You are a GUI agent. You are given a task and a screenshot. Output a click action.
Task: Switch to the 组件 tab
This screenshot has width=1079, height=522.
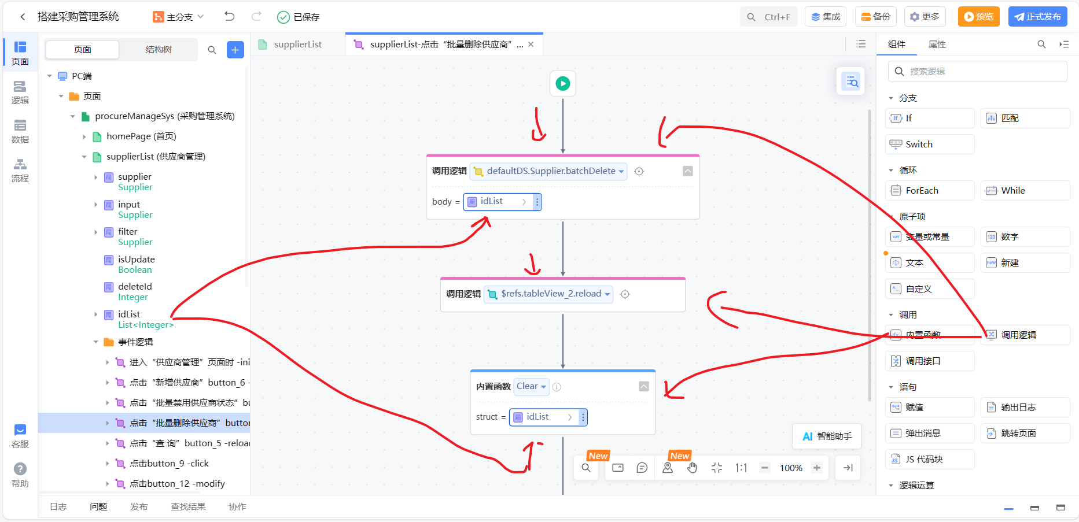[x=896, y=45]
